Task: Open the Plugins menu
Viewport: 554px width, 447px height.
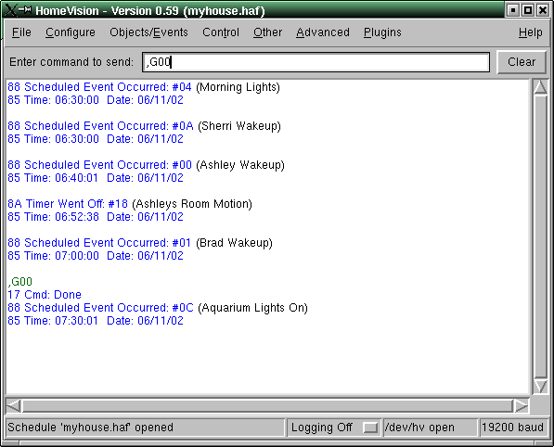Action: pyautogui.click(x=382, y=32)
